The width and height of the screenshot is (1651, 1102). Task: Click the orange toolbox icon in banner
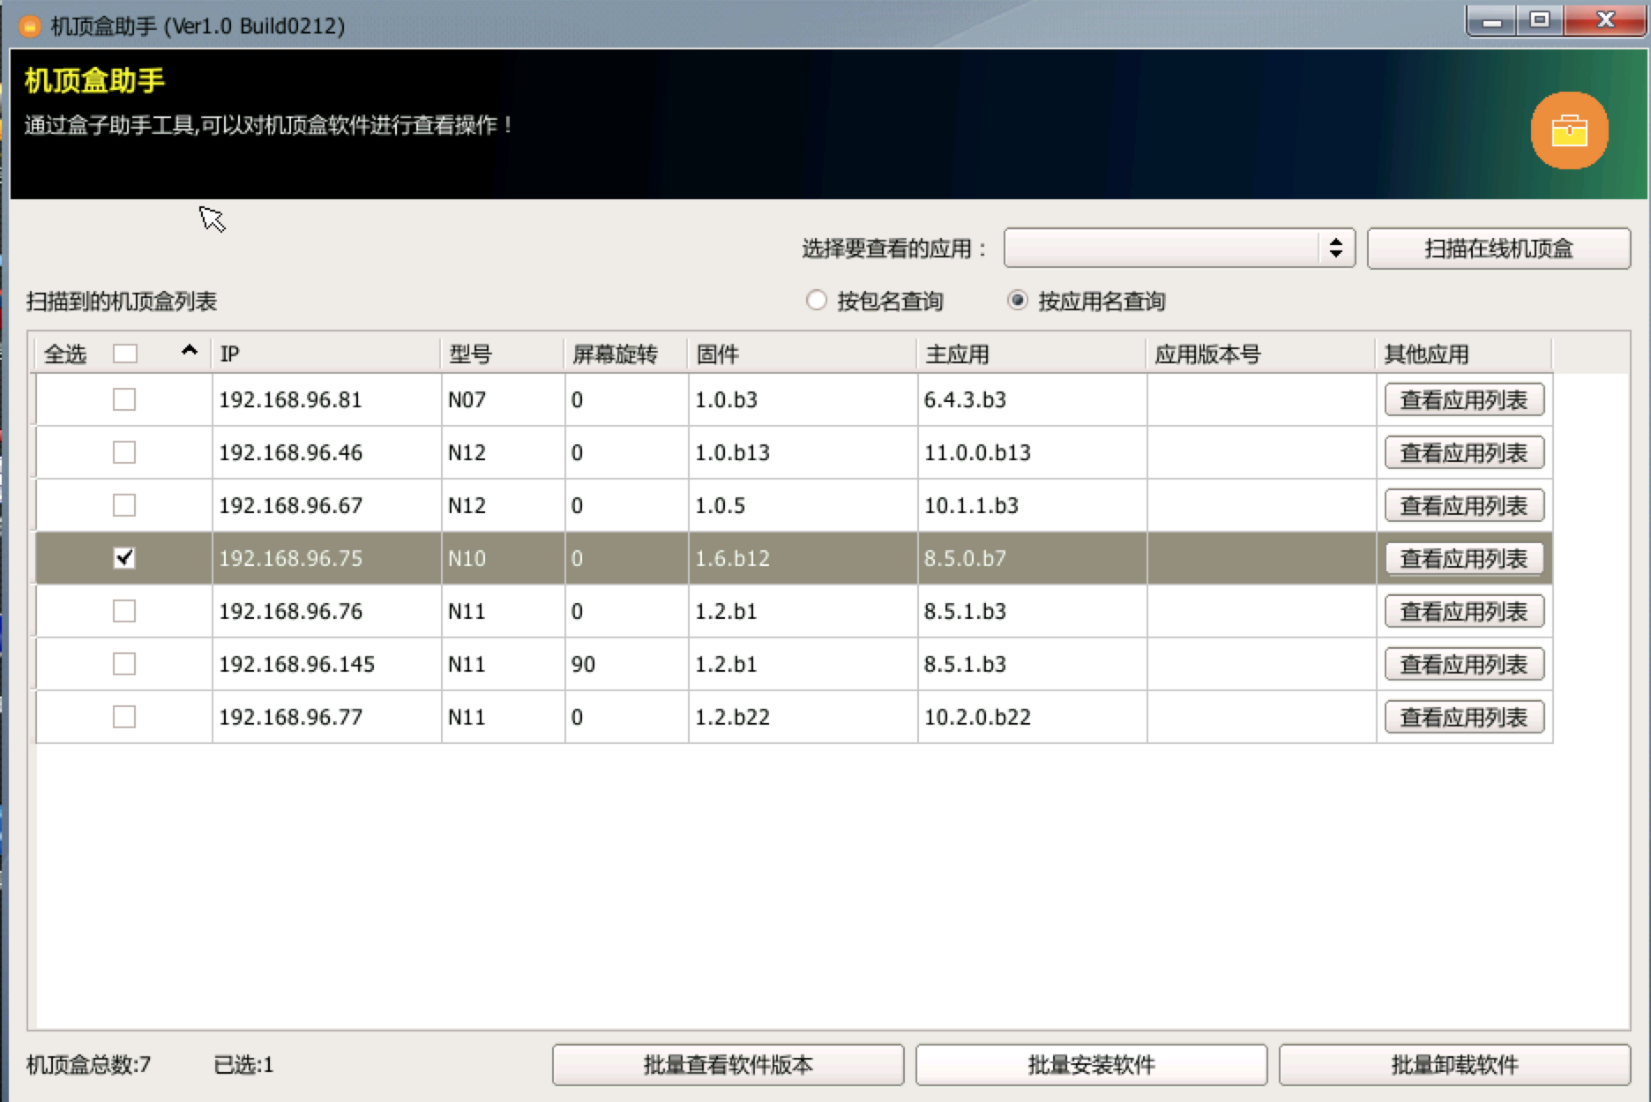(1569, 130)
